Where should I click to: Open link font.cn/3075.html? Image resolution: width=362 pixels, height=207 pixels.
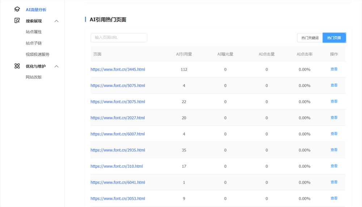coord(118,102)
